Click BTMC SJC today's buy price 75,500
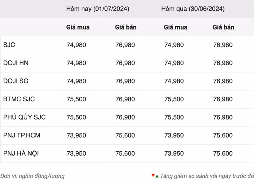The height and width of the screenshot is (183, 255). coord(76,99)
